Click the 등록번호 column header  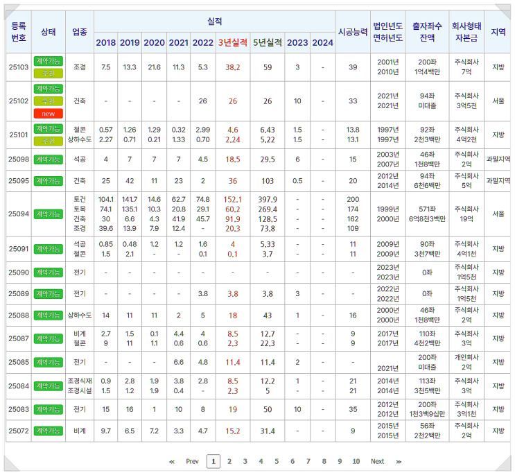click(19, 32)
